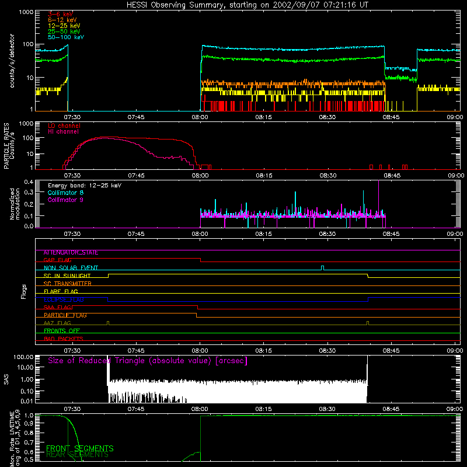The width and height of the screenshot is (467, 467).
Task: Click the BAD_PACKETS flag label
Action: (x=64, y=339)
